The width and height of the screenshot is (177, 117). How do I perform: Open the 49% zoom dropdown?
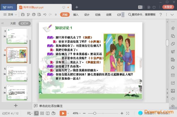point(77,113)
